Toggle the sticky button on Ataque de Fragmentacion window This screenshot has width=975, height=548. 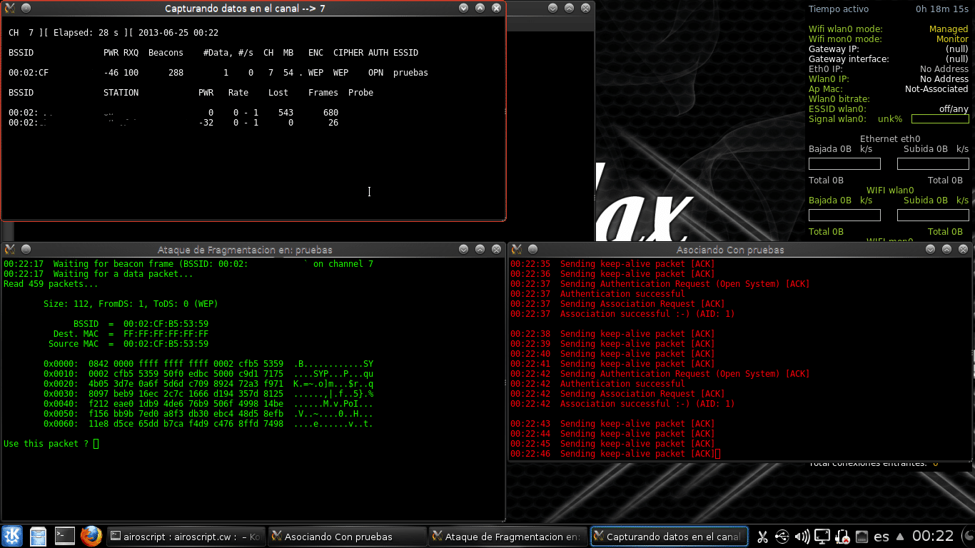tap(26, 250)
